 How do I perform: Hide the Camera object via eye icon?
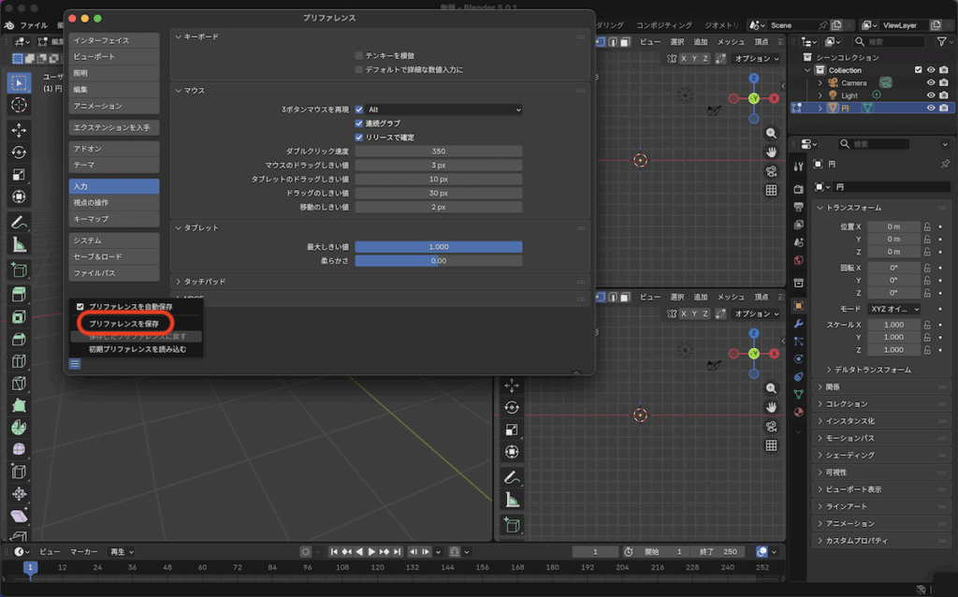931,82
